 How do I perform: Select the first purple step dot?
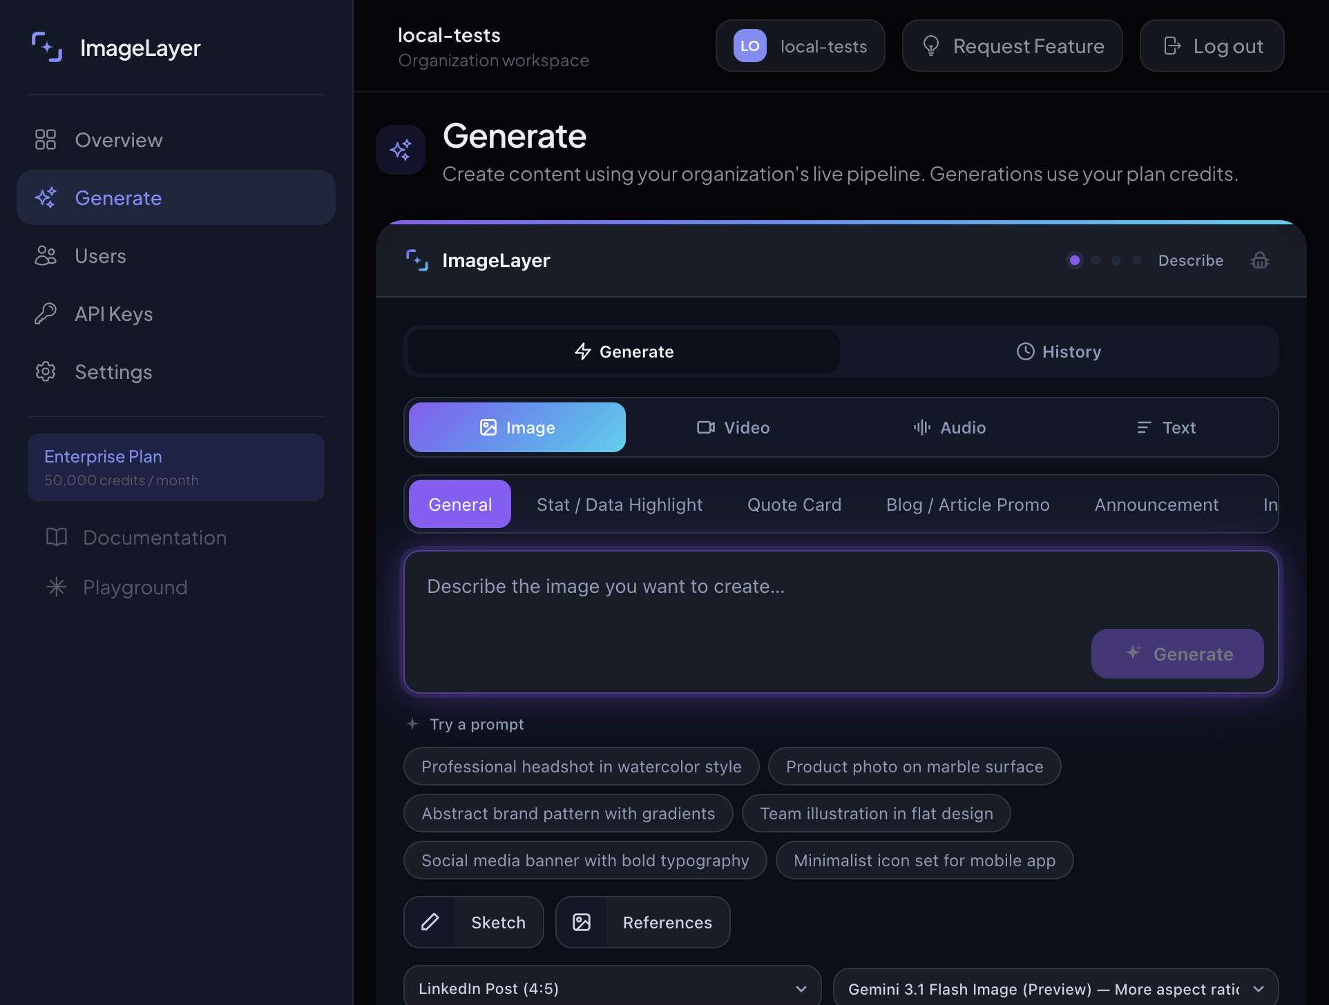tap(1075, 260)
